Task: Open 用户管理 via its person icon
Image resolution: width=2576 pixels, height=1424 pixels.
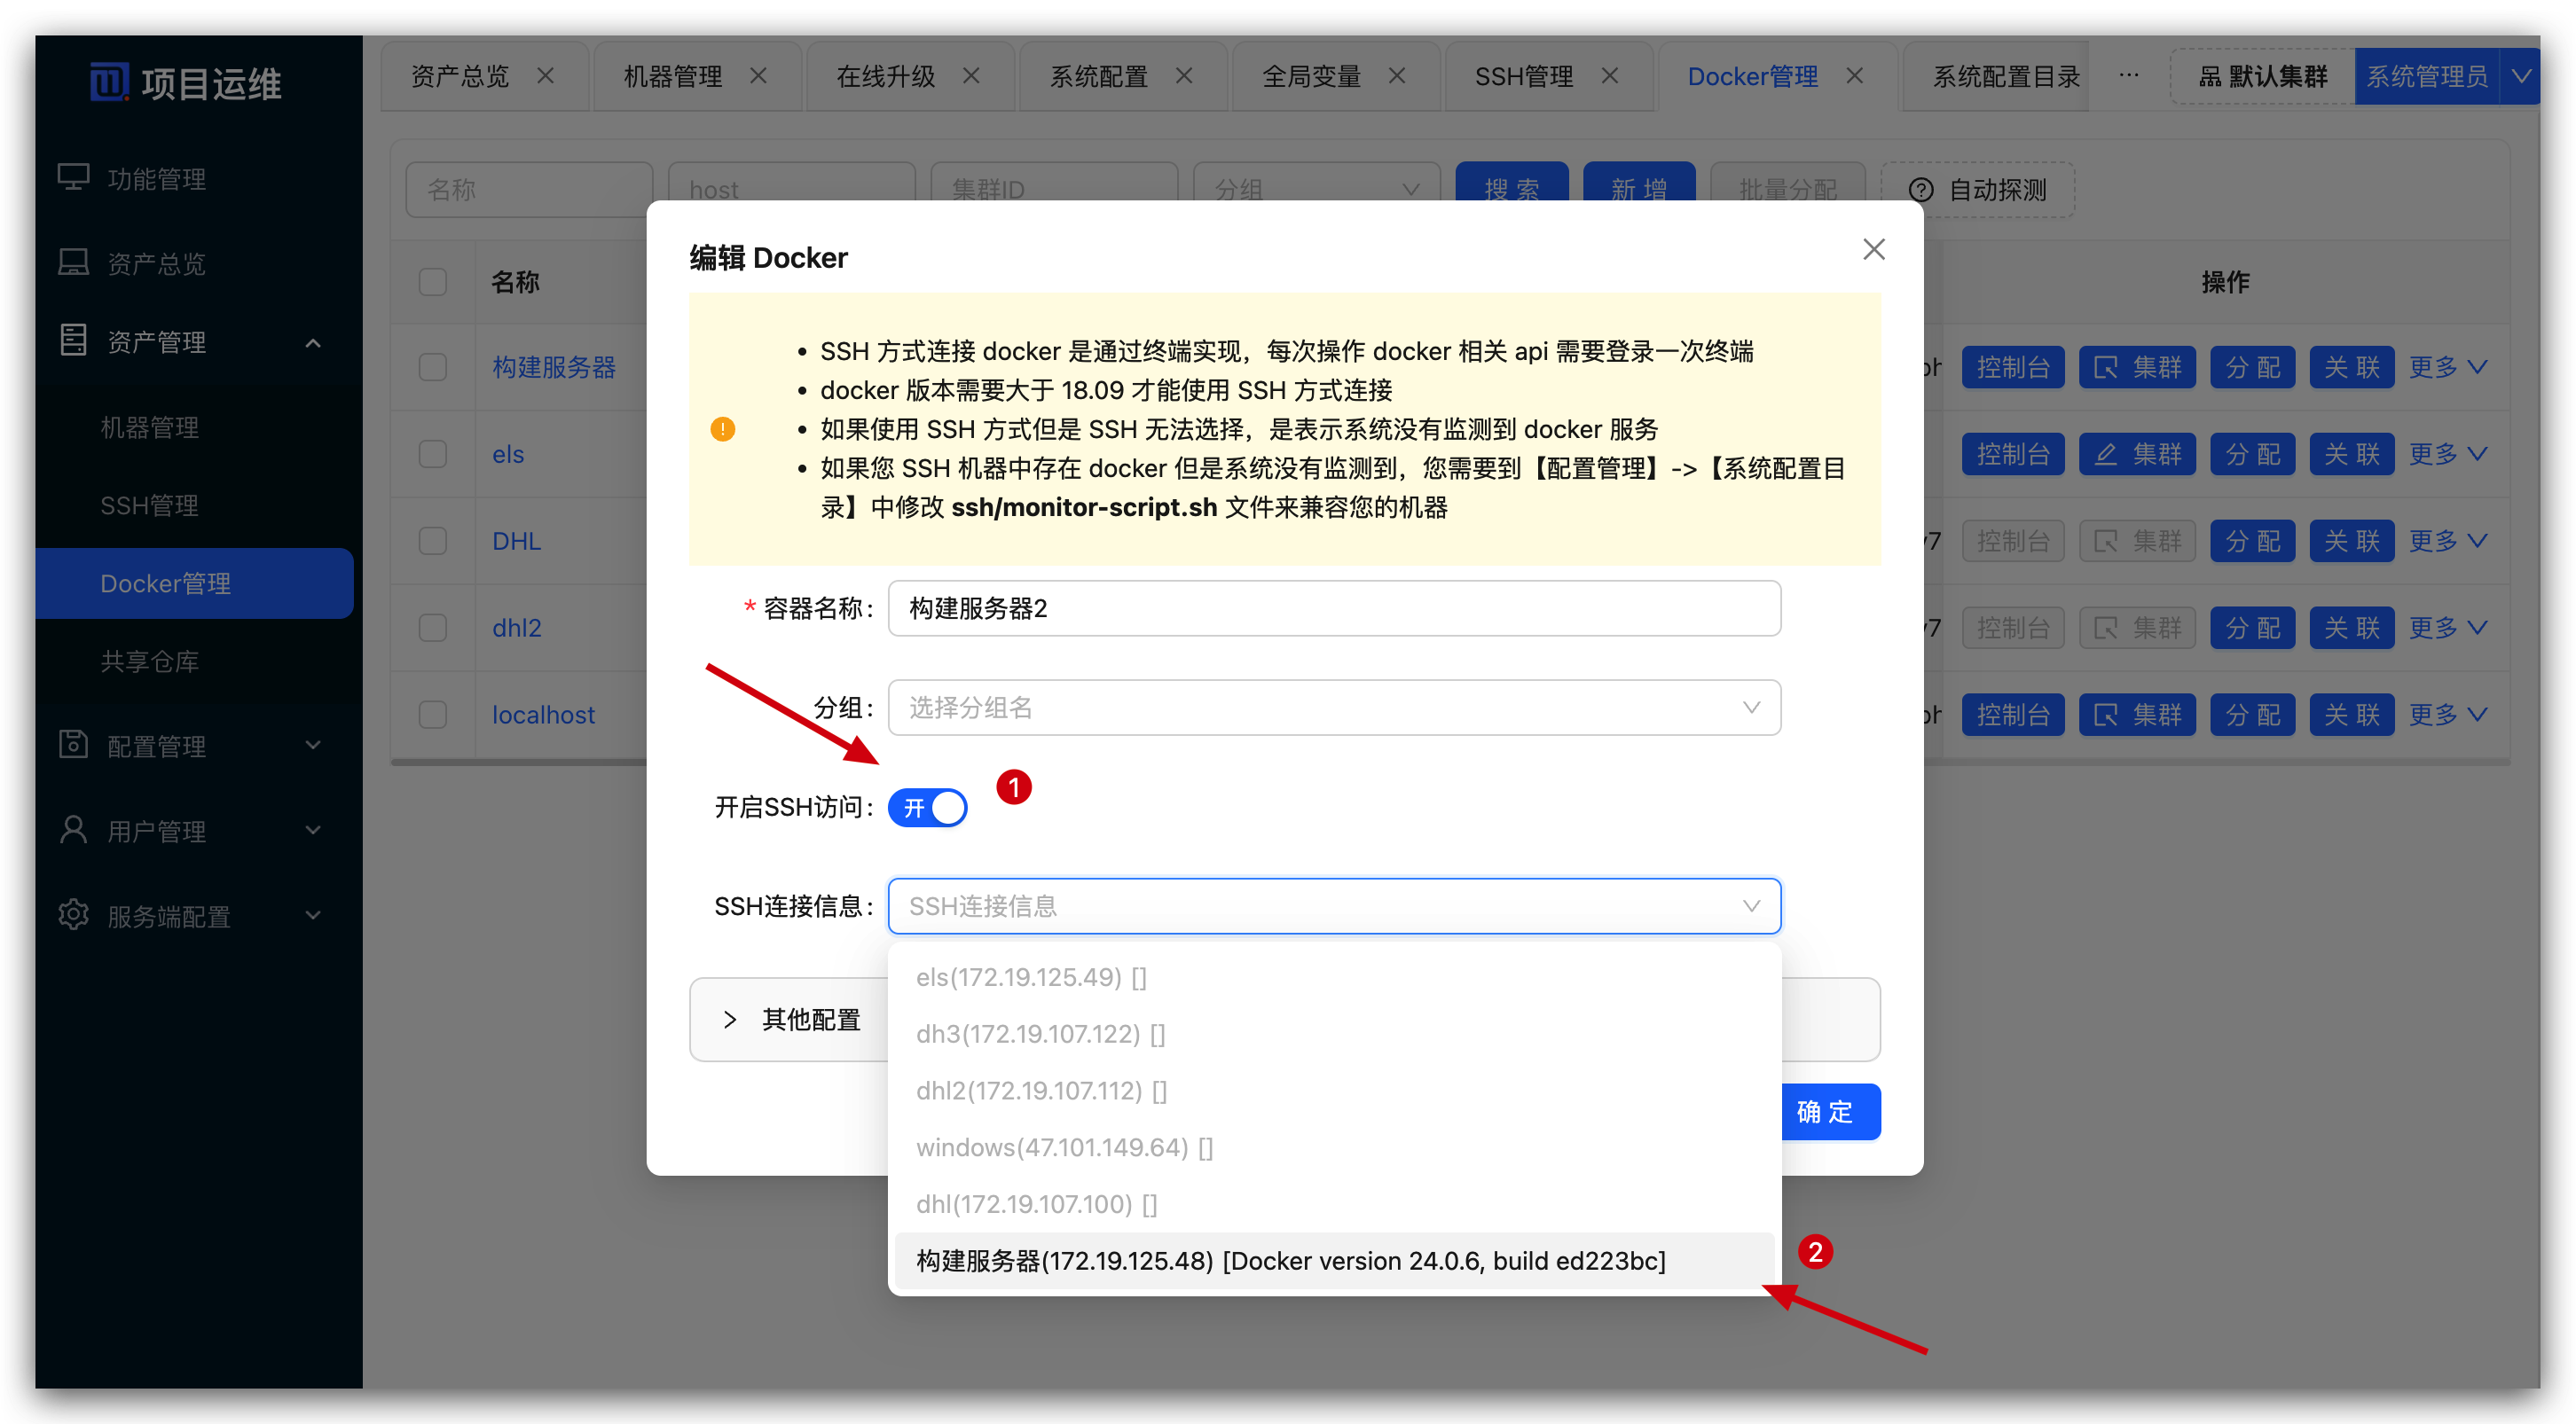Action: [x=73, y=829]
